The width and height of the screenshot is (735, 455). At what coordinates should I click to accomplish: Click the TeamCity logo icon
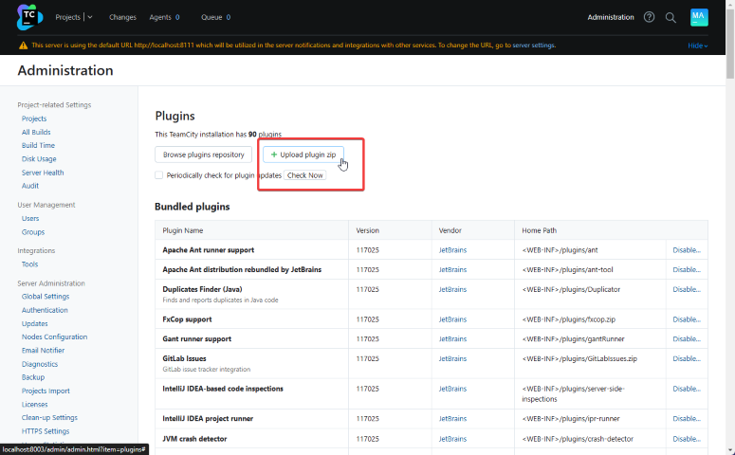coord(30,17)
